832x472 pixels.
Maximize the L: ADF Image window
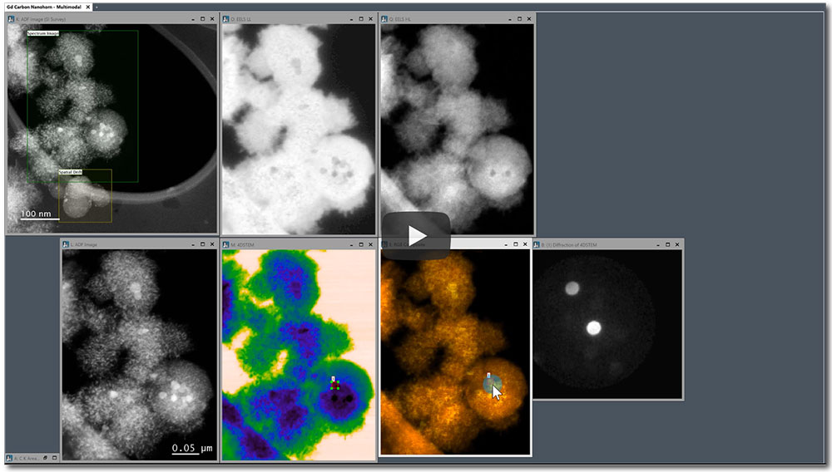pos(202,245)
